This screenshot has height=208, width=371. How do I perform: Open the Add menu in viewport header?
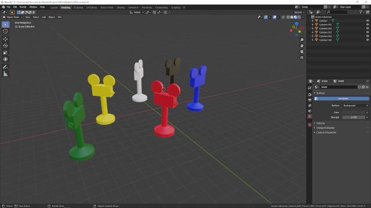44,17
